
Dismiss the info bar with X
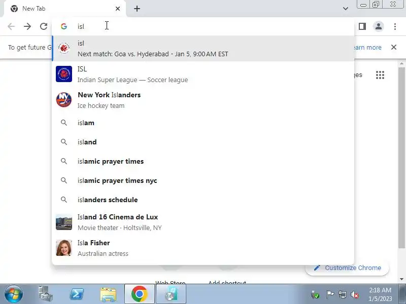coord(394,47)
